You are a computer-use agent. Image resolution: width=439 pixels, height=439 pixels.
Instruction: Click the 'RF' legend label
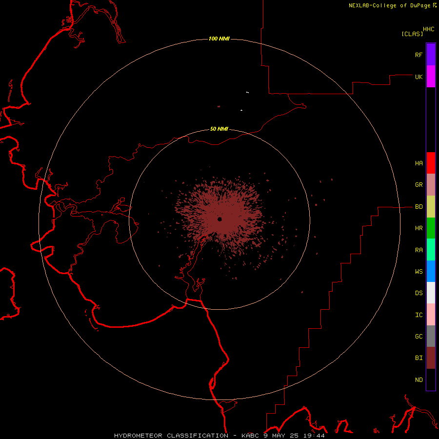(419, 55)
